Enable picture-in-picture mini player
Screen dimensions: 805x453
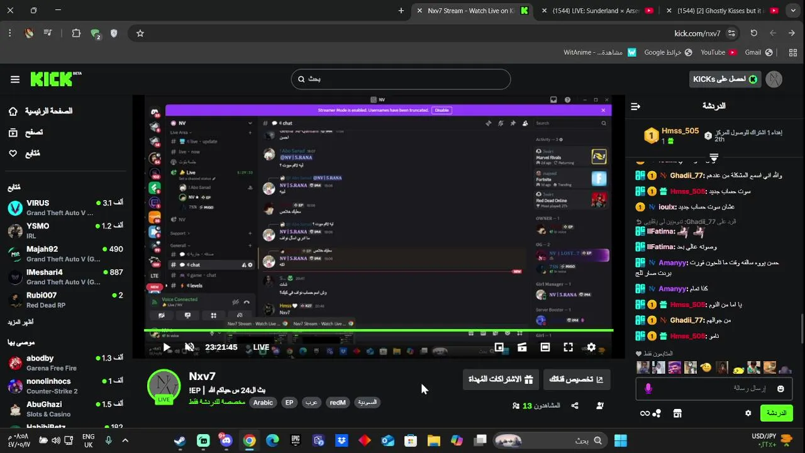coord(499,347)
